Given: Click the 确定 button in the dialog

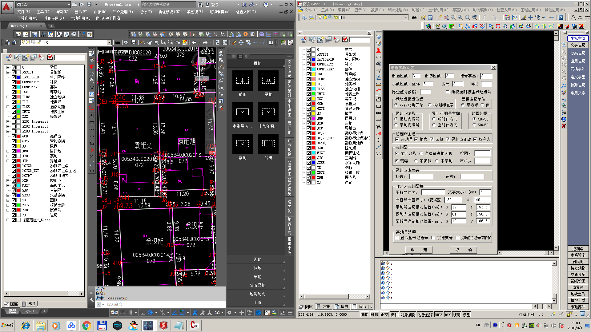Looking at the screenshot, I should (419, 250).
